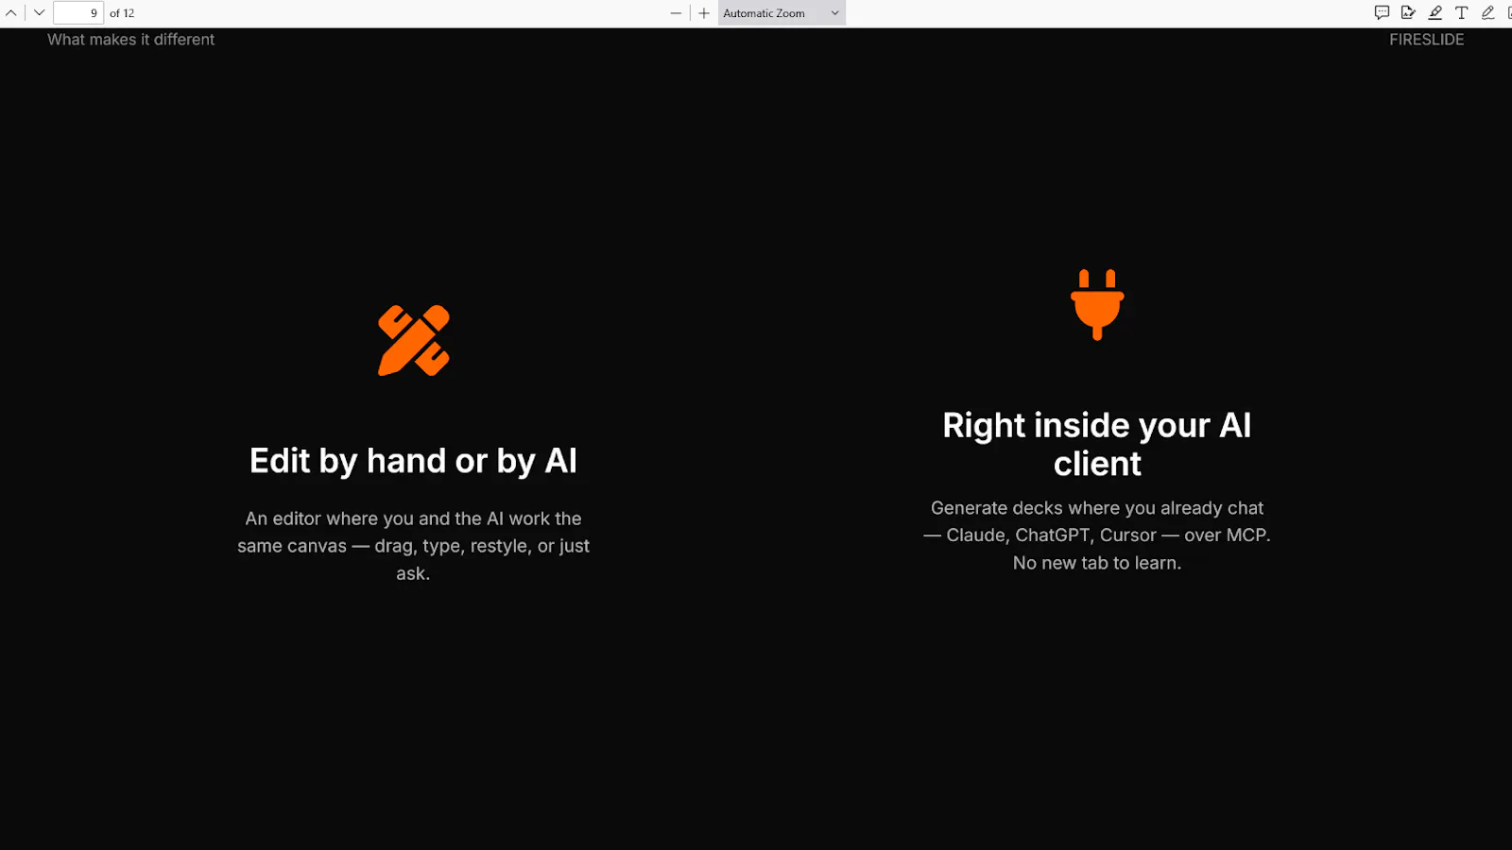Click the paragraph starting 'An editor where'
Viewport: 1512px width, 850px height.
pyautogui.click(x=413, y=546)
